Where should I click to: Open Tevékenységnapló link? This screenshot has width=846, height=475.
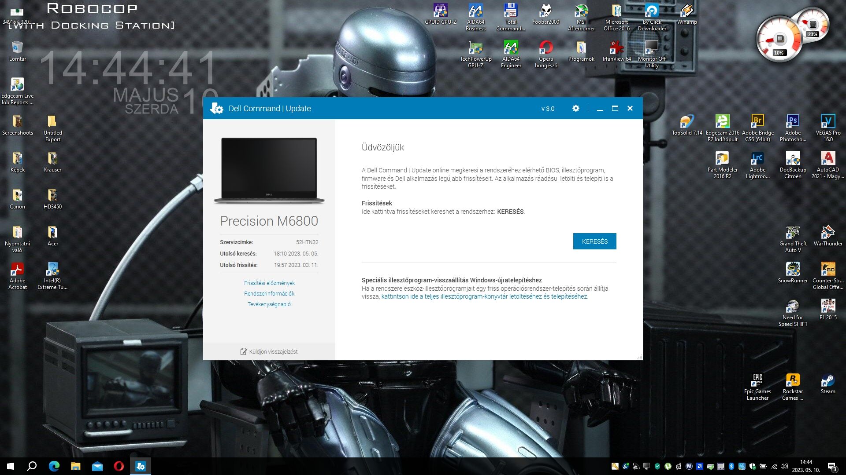click(x=269, y=304)
